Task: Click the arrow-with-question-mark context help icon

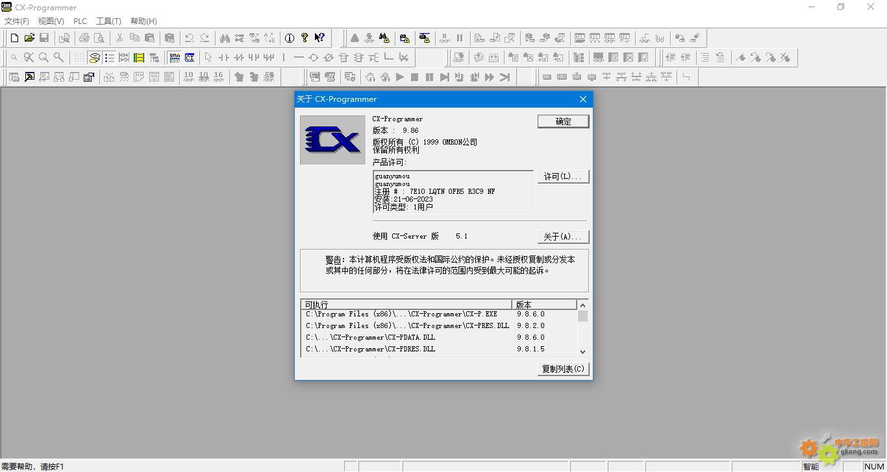Action: tap(319, 38)
